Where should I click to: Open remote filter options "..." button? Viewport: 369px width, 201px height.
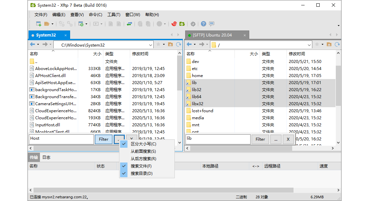point(276,139)
